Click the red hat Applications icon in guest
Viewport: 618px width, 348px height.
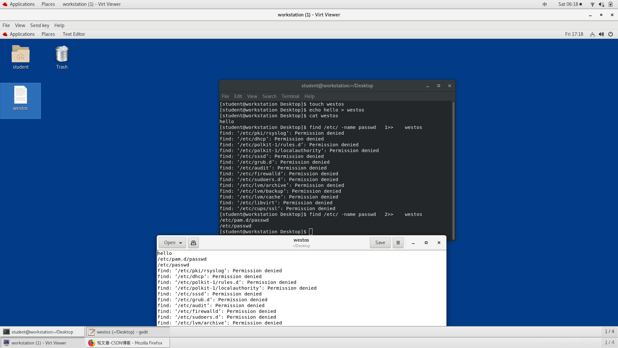click(x=5, y=34)
